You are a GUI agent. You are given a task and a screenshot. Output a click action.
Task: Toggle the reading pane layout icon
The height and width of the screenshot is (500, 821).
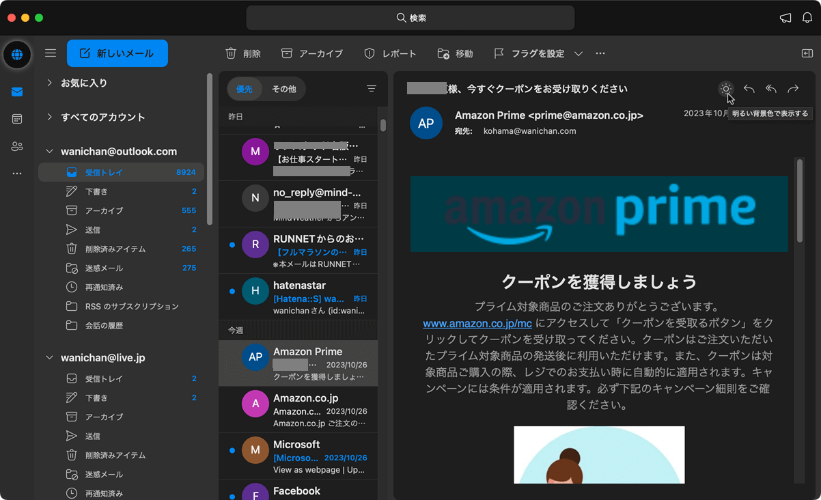click(807, 53)
